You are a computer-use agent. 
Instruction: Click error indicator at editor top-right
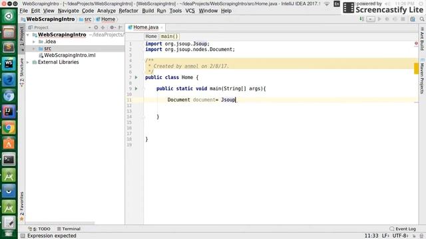click(x=416, y=43)
